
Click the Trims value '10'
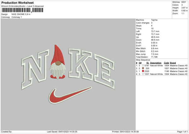coord(152,28)
